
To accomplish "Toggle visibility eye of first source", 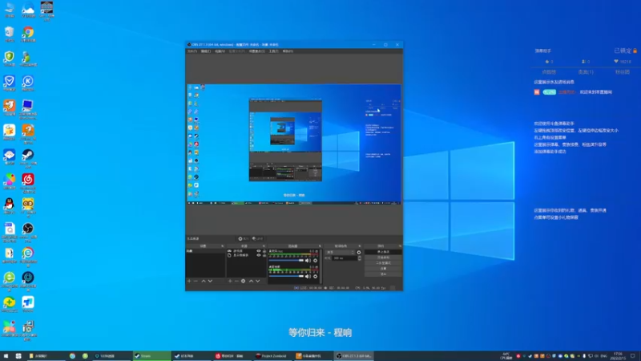I will coord(258,251).
